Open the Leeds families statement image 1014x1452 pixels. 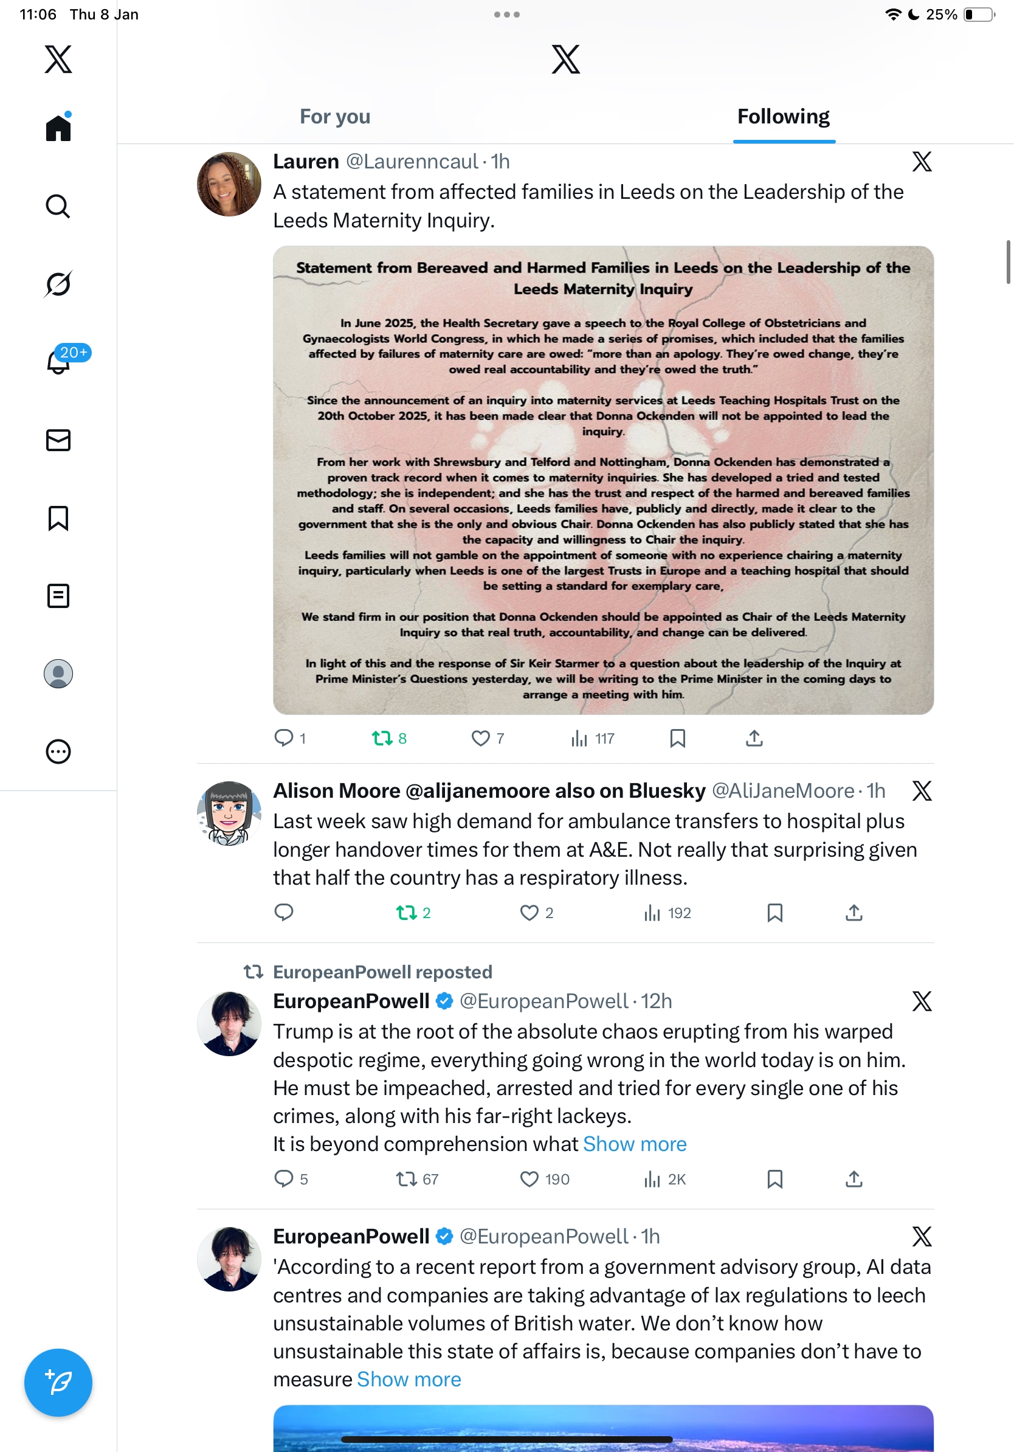point(603,480)
